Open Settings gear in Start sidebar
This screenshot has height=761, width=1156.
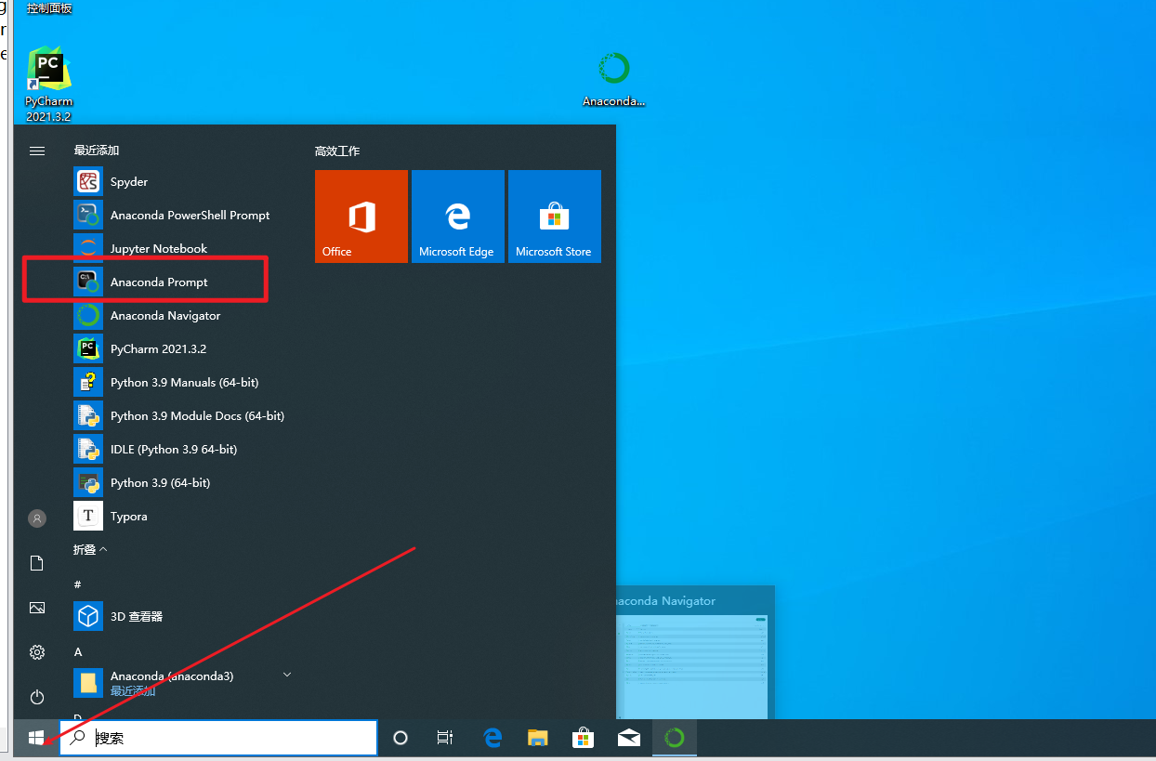pos(37,652)
